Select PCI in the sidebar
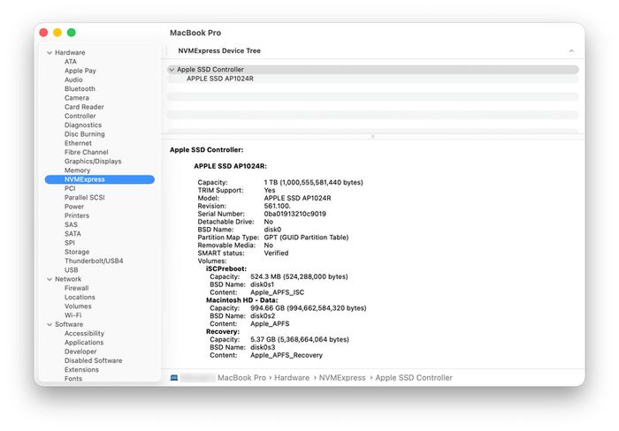Screen dimensions: 619x431 coord(70,188)
